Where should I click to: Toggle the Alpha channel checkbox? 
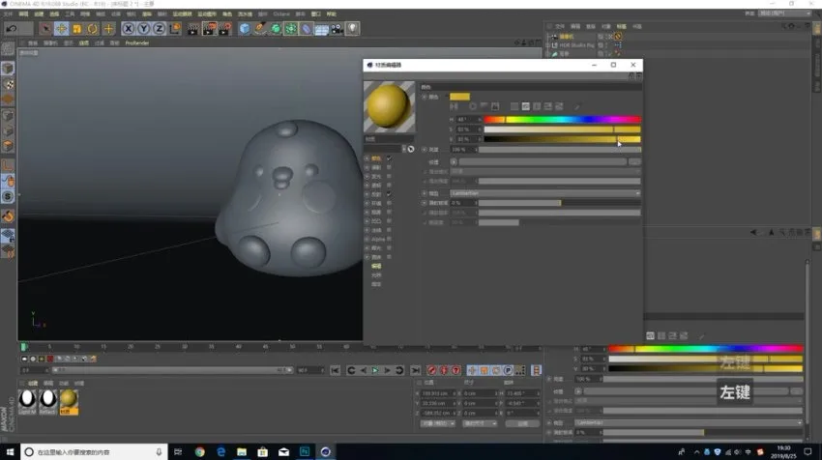389,239
